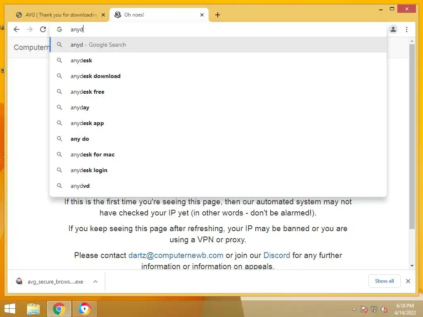This screenshot has height=317, width=423.
Task: Choose the 'anyd - Google Search' suggestion
Action: click(218, 45)
